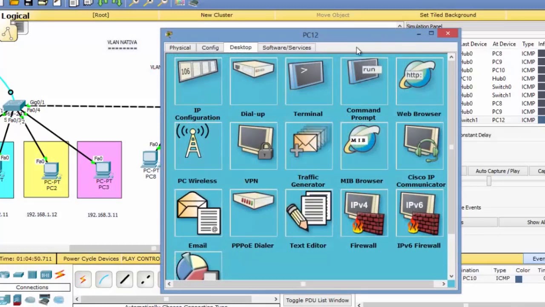Create a New Cluster

click(217, 15)
